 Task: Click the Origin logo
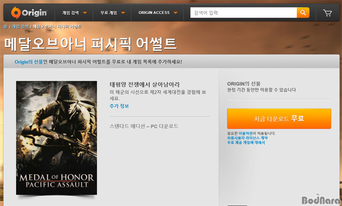click(29, 13)
